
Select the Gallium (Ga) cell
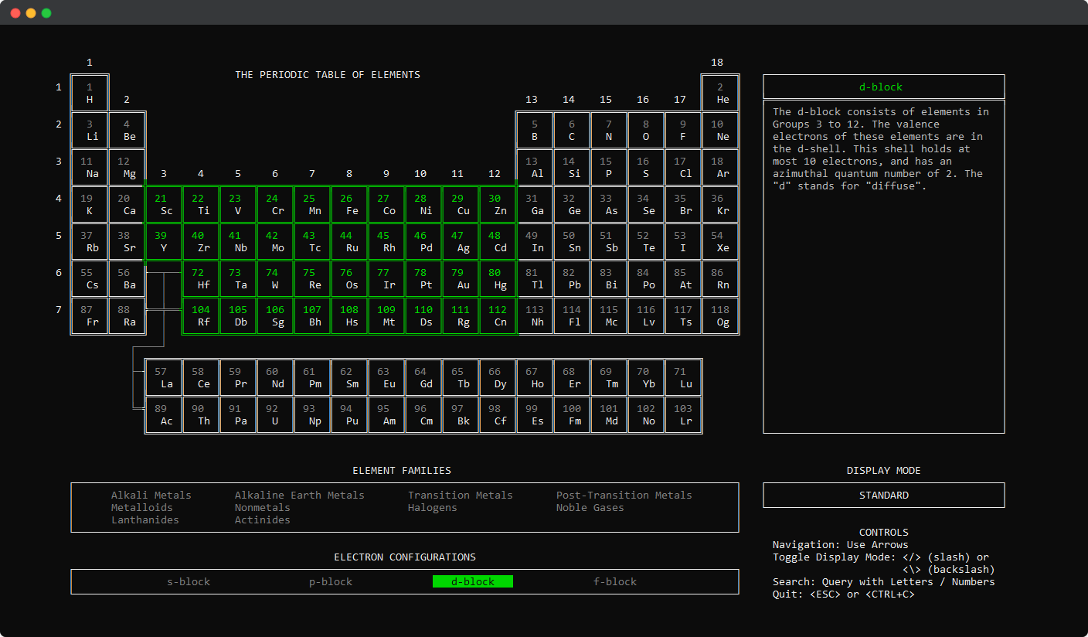click(x=535, y=204)
